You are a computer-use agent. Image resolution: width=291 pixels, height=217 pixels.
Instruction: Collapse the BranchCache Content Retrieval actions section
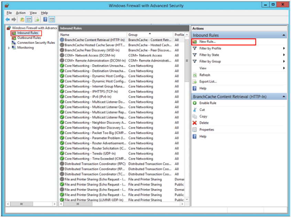tap(284, 96)
